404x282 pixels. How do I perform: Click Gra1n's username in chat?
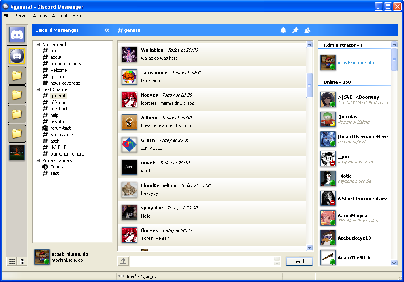coord(148,140)
